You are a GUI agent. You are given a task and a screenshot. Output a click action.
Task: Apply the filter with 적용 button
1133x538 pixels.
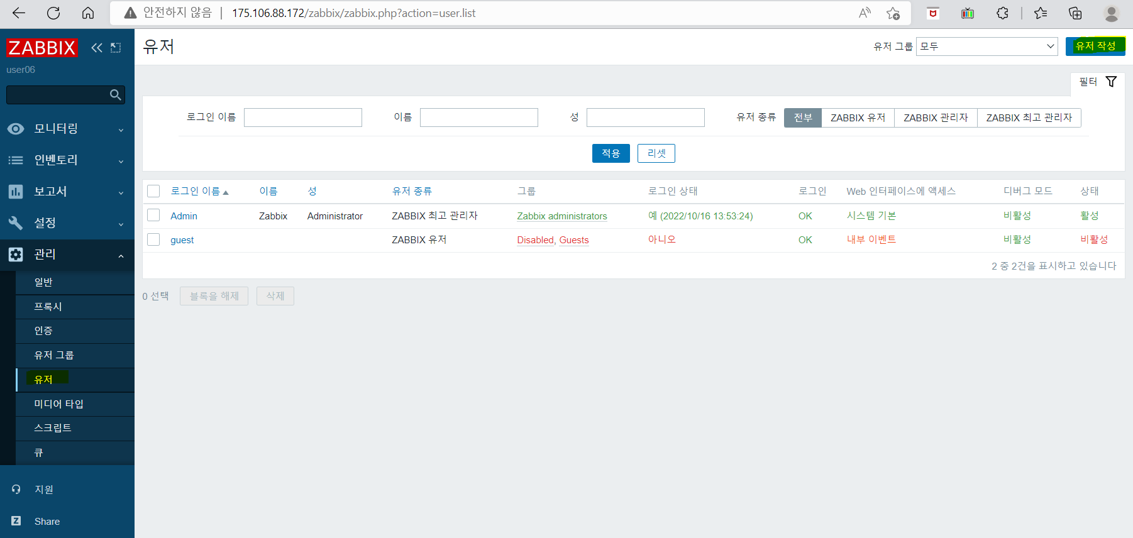(x=611, y=153)
